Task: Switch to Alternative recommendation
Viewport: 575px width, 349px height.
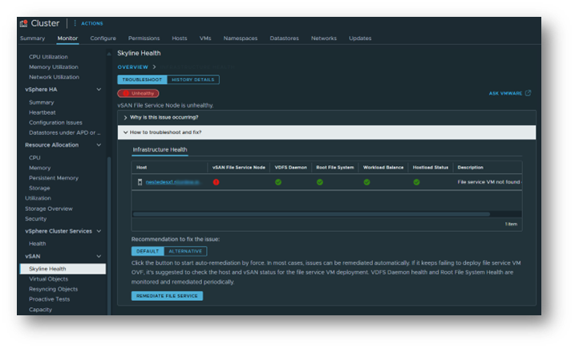Action: pos(185,251)
